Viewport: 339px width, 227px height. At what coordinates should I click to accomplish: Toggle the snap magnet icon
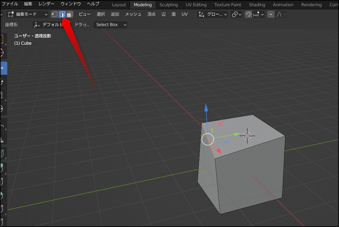pyautogui.click(x=249, y=14)
